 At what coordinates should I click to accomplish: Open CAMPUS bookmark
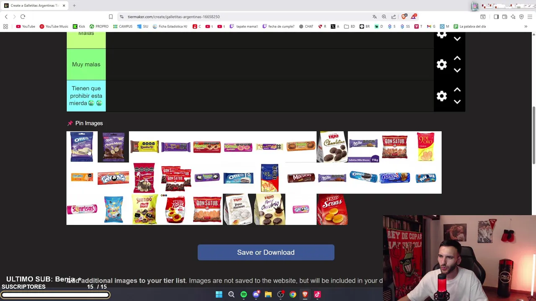point(122,26)
